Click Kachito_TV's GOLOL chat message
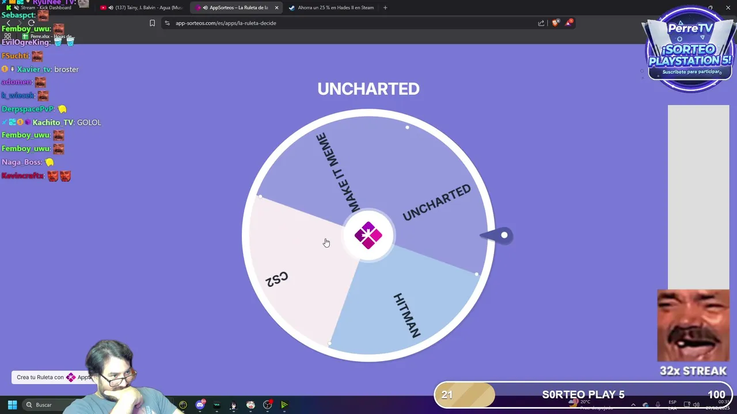Image resolution: width=737 pixels, height=414 pixels. (x=51, y=122)
